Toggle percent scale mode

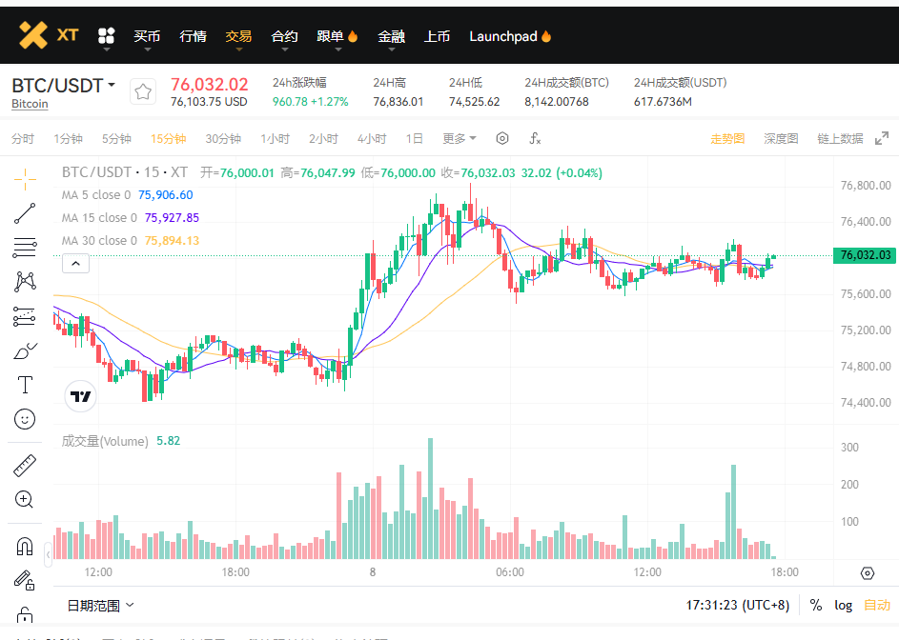pos(816,605)
